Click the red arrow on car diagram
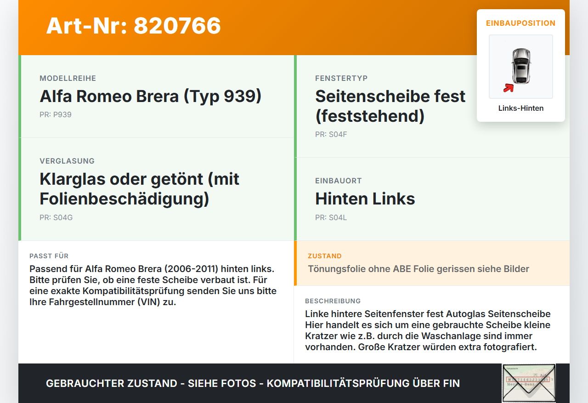 pos(508,87)
